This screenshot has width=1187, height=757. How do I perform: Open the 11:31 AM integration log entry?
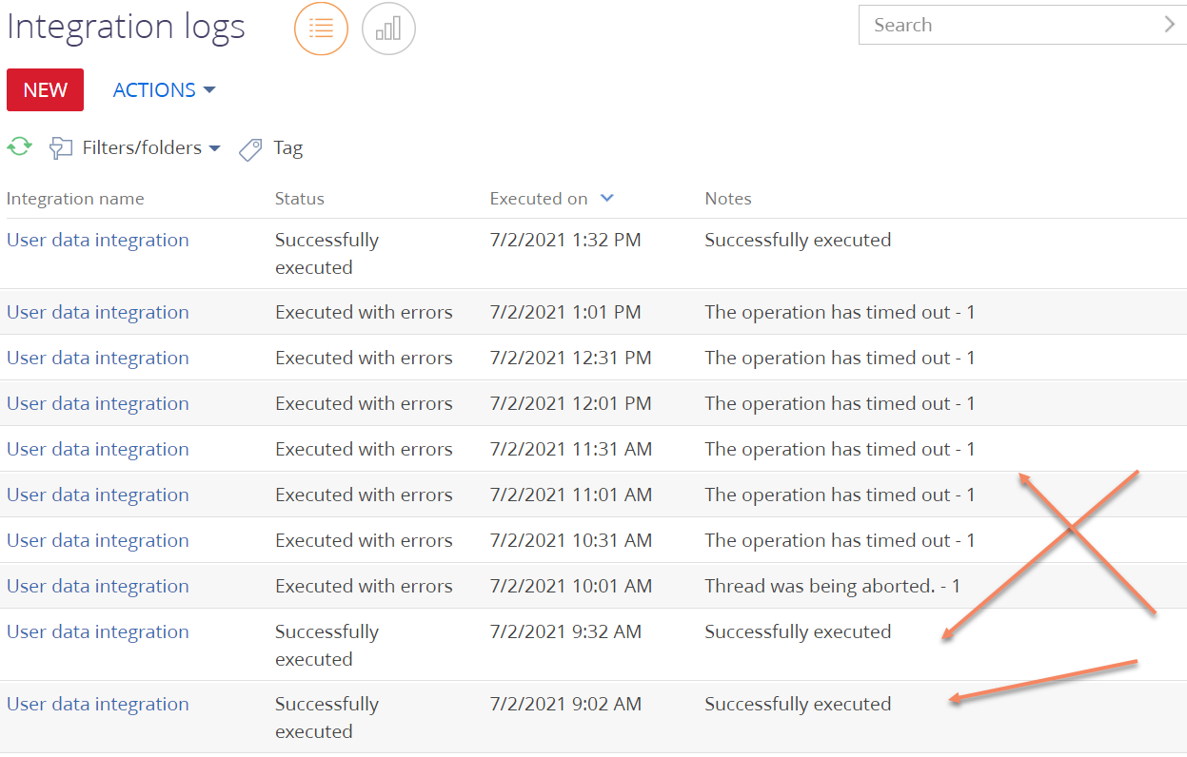(x=97, y=449)
